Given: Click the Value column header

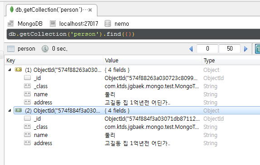Looking at the screenshot, I should (x=152, y=61).
